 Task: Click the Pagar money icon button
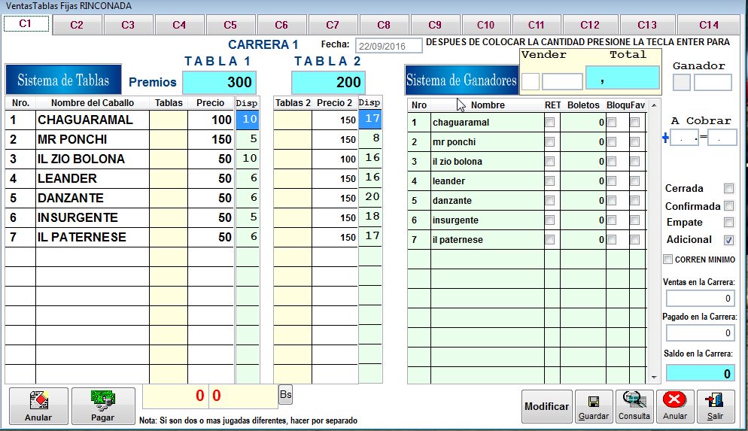[103, 405]
